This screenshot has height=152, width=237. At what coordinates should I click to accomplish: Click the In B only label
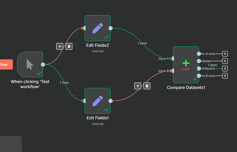(208, 76)
